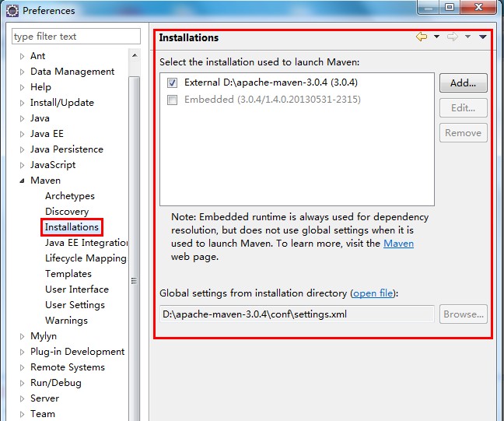The width and height of the screenshot is (504, 421).
Task: Collapse the Maven tree node
Action: tap(22, 181)
